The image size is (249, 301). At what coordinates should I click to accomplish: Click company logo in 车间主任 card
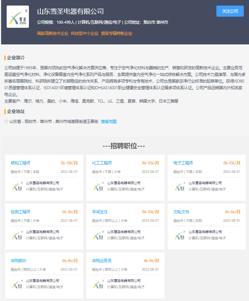tap(99, 235)
